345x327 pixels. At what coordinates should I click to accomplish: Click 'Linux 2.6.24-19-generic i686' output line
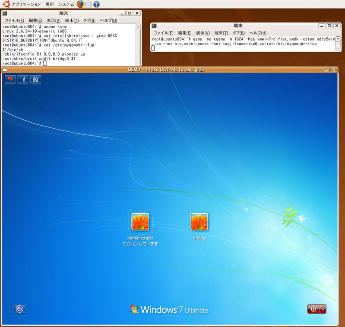point(35,31)
